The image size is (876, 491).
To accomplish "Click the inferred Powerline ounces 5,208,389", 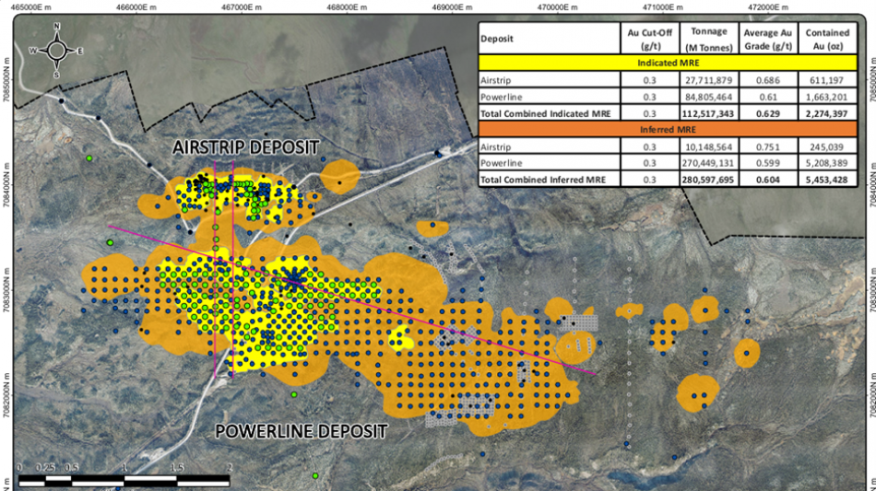I will pos(827,163).
